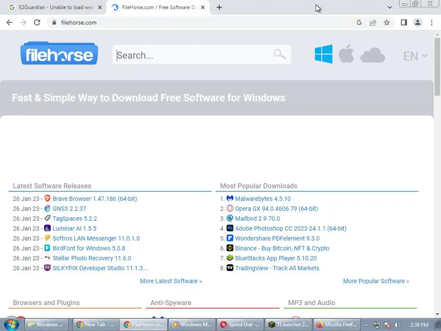Open TradingView Track All Markets link
This screenshot has width=441, height=331.
[x=277, y=268]
